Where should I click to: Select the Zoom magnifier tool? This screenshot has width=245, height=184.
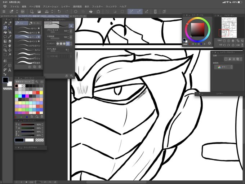click(x=5, y=46)
